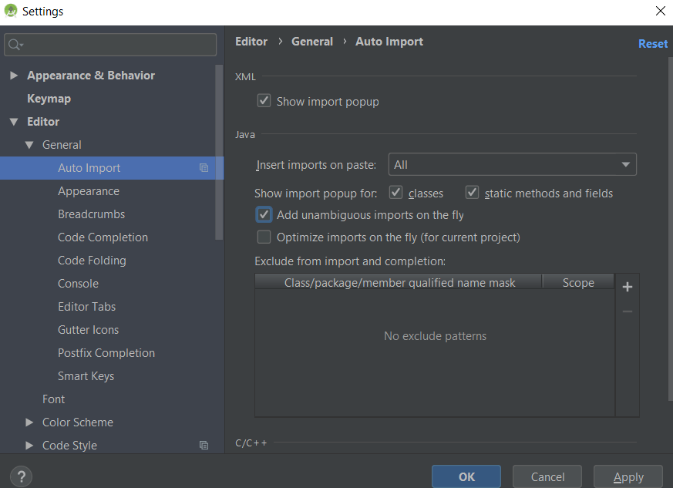Click the plus icon to add exclude pattern
The image size is (673, 488).
coord(627,287)
